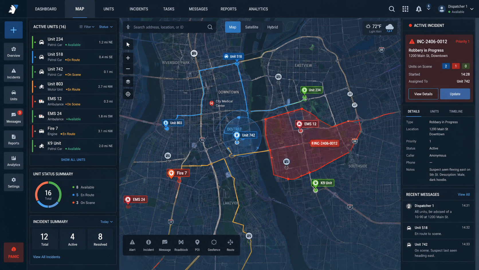Click the locate/center position icon
Screen dimensions: 479x270
(128, 94)
